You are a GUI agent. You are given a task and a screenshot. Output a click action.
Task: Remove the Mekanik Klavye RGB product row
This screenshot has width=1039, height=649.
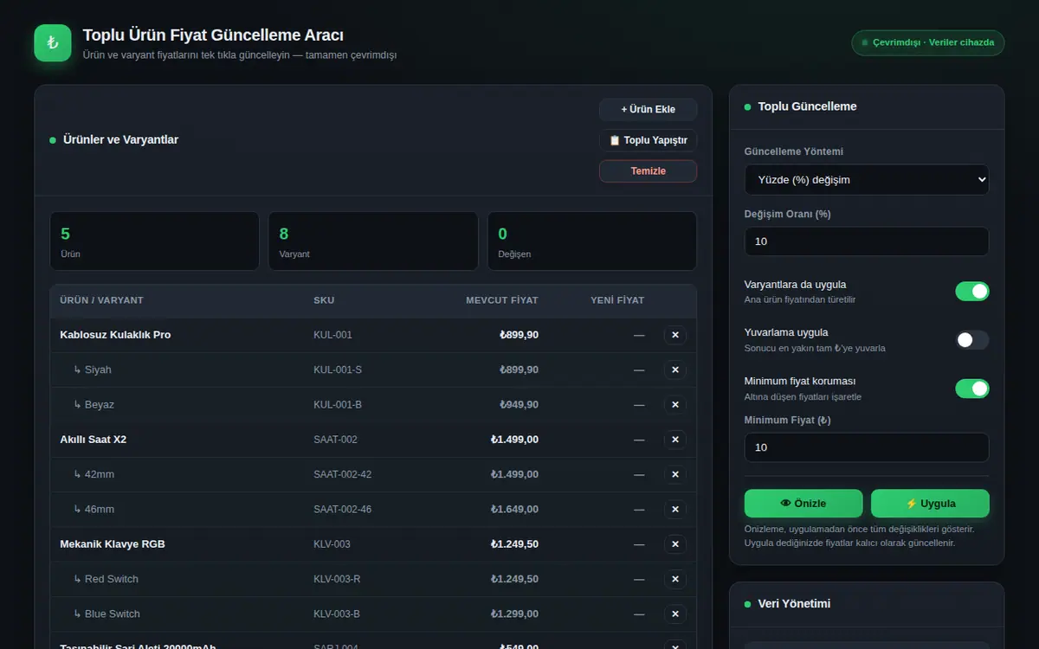tap(675, 544)
